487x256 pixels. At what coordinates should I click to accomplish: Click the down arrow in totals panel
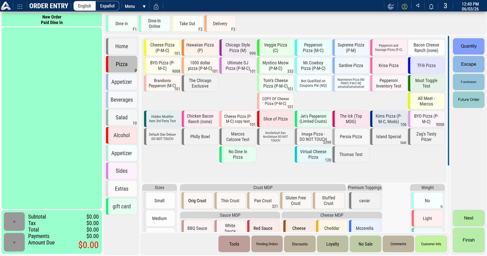pyautogui.click(x=14, y=242)
